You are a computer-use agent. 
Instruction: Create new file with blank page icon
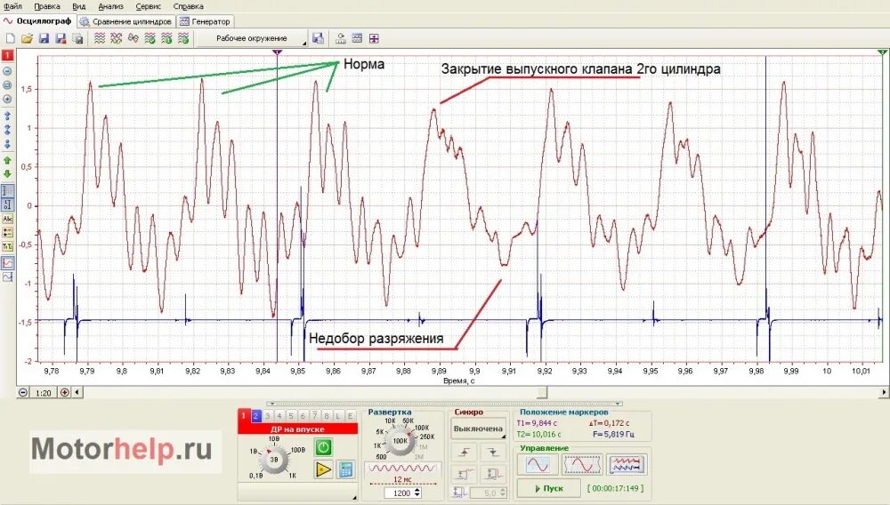click(10, 38)
